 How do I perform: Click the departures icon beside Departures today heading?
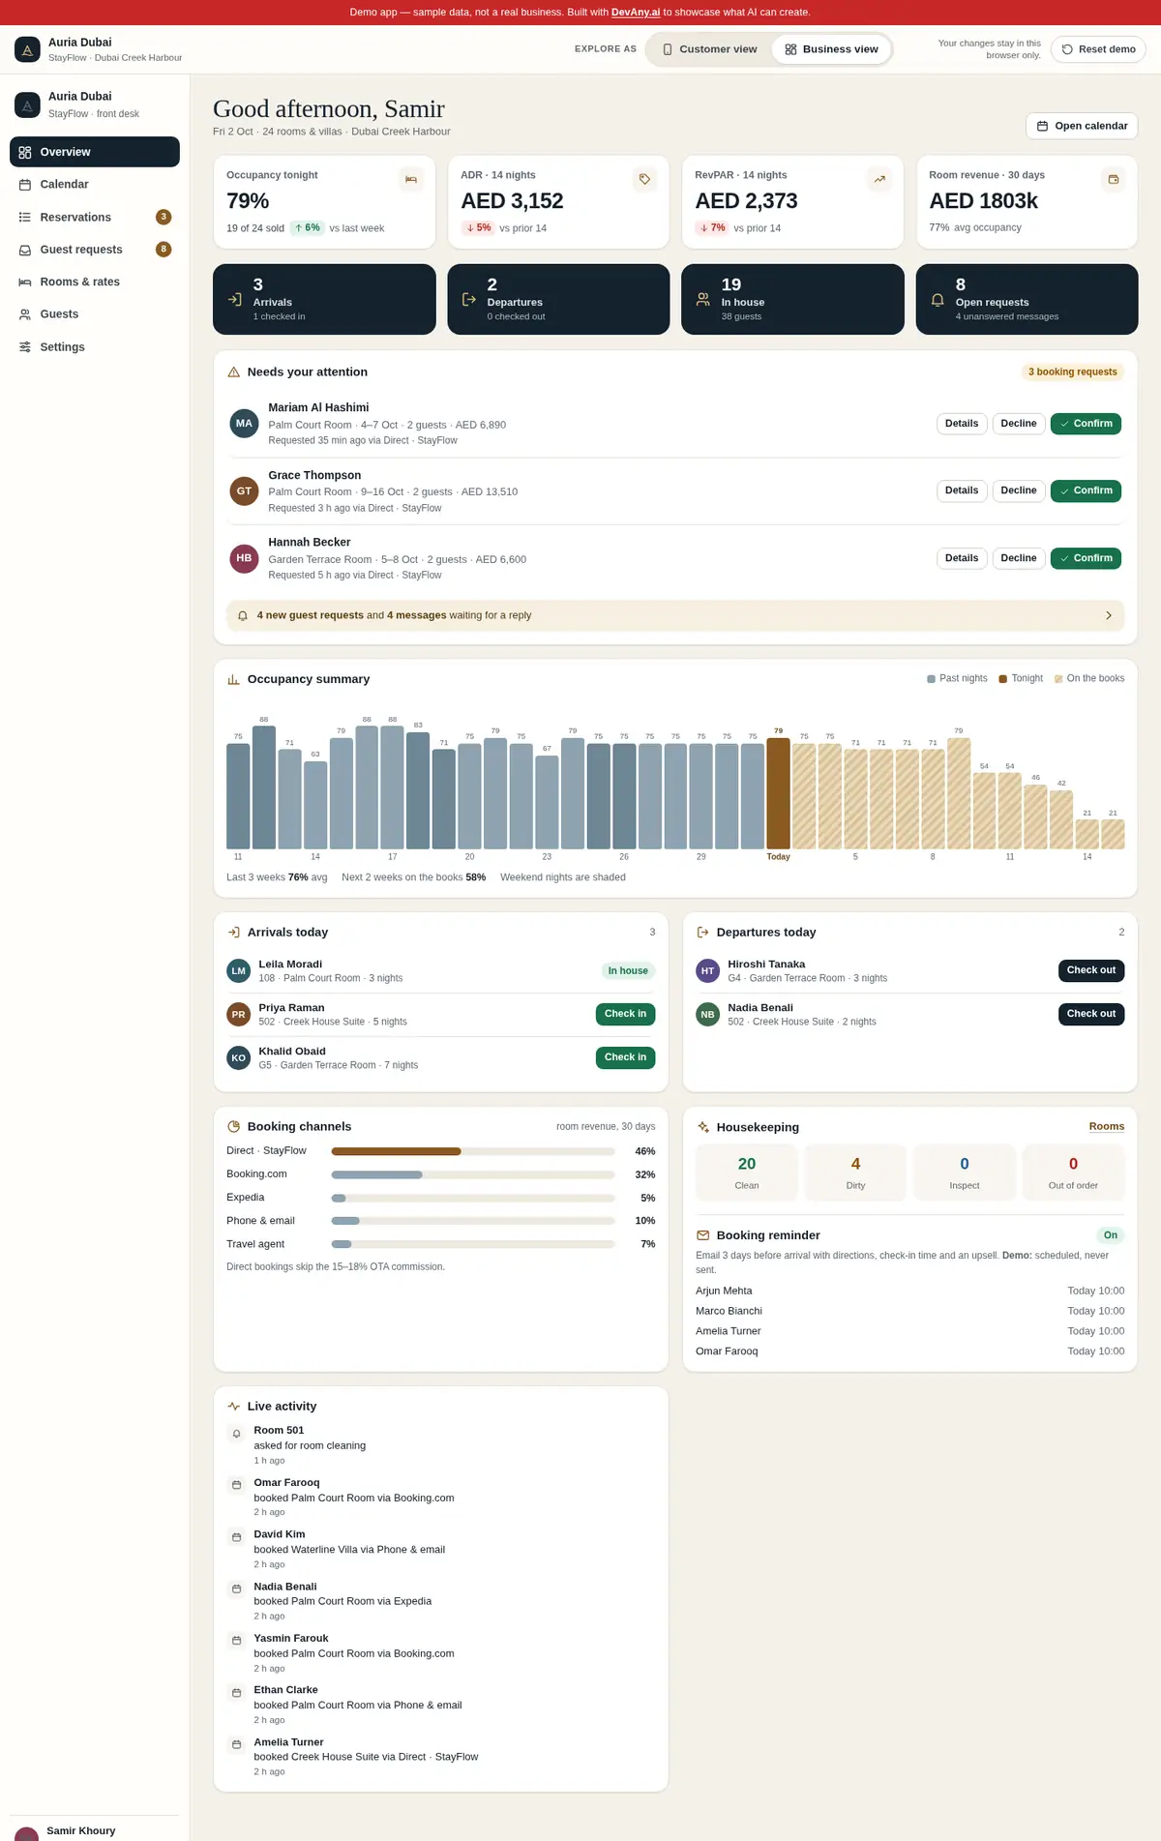tap(702, 933)
